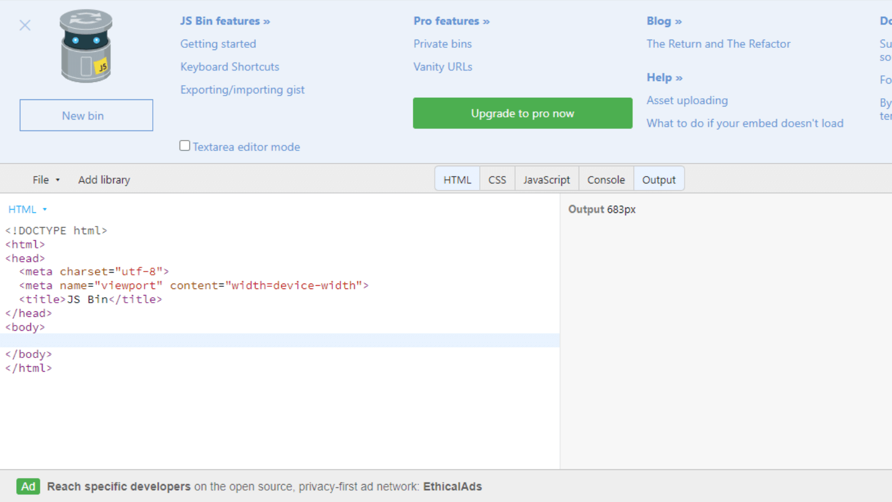The width and height of the screenshot is (892, 502).
Task: Click the green Ad label in the banner
Action: click(28, 486)
